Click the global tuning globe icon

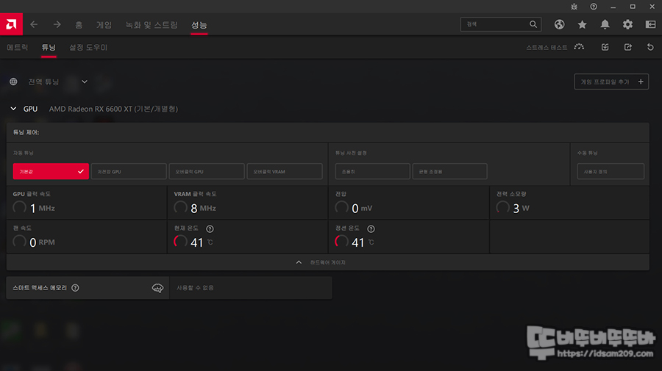13,82
